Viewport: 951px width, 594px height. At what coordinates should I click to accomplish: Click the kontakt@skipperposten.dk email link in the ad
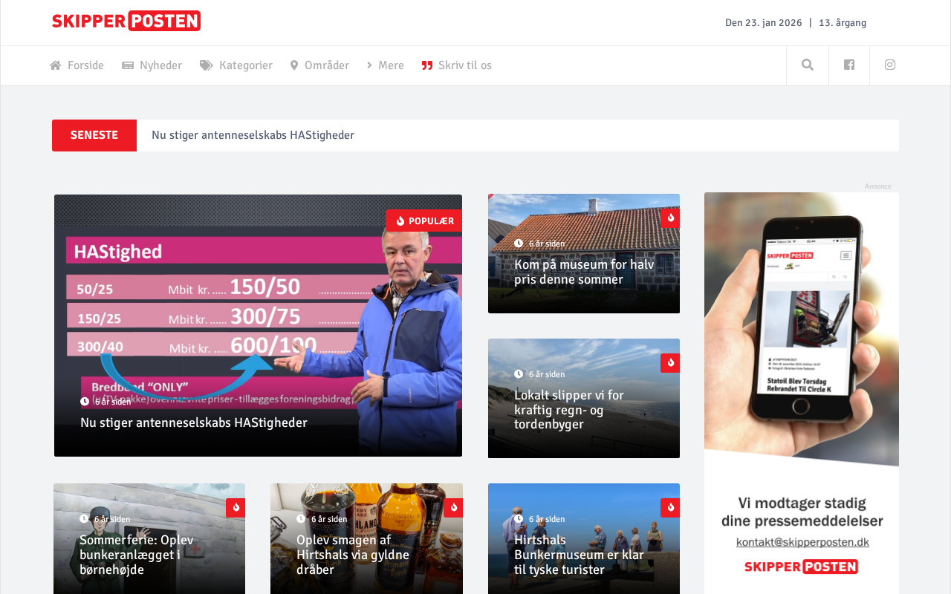802,542
